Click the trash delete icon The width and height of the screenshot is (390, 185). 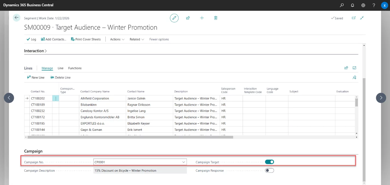215,18
